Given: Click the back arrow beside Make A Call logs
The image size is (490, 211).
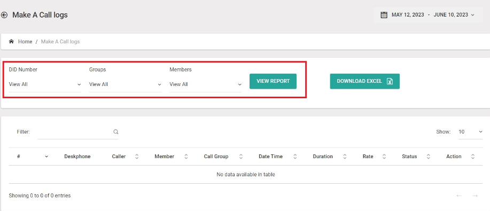Looking at the screenshot, I should 4,15.
